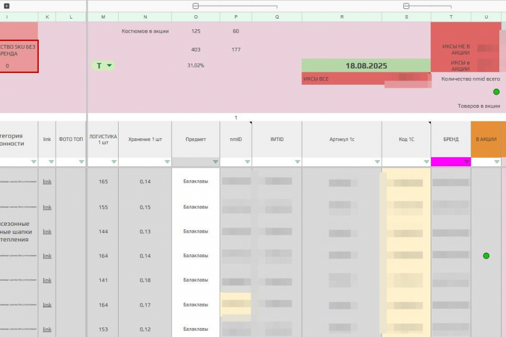Open filter for IMTID column
The width and height of the screenshot is (506, 337).
(297, 162)
